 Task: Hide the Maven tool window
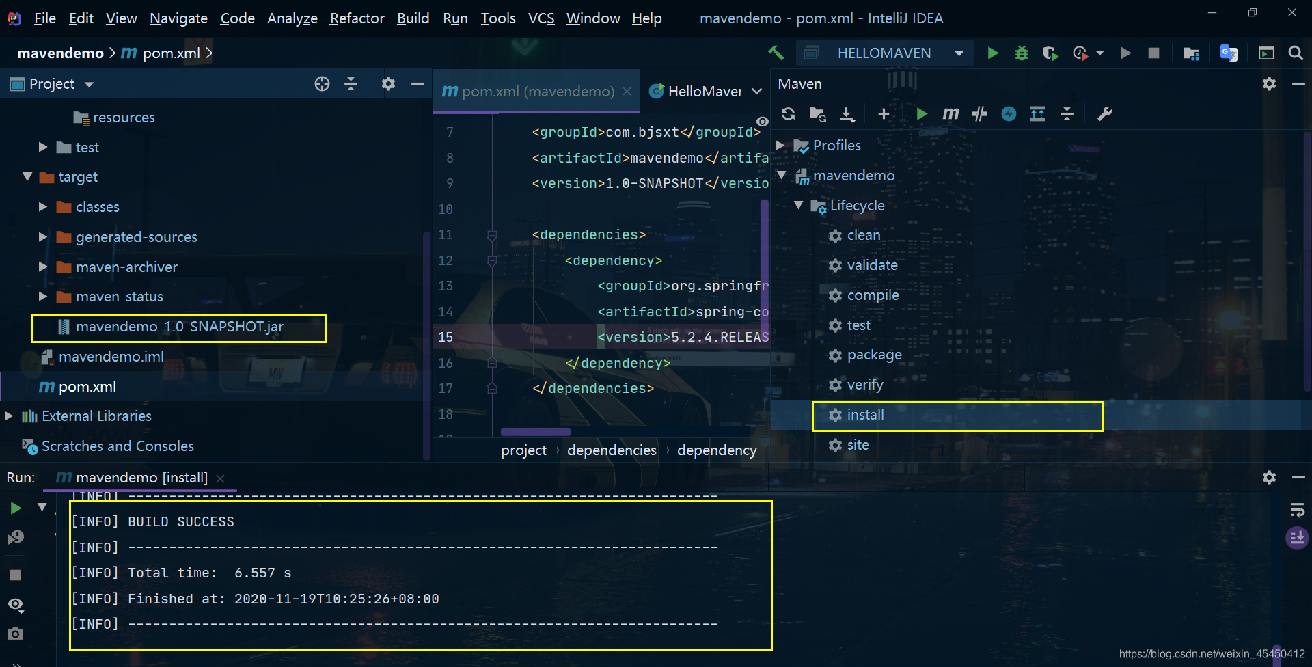[1298, 84]
